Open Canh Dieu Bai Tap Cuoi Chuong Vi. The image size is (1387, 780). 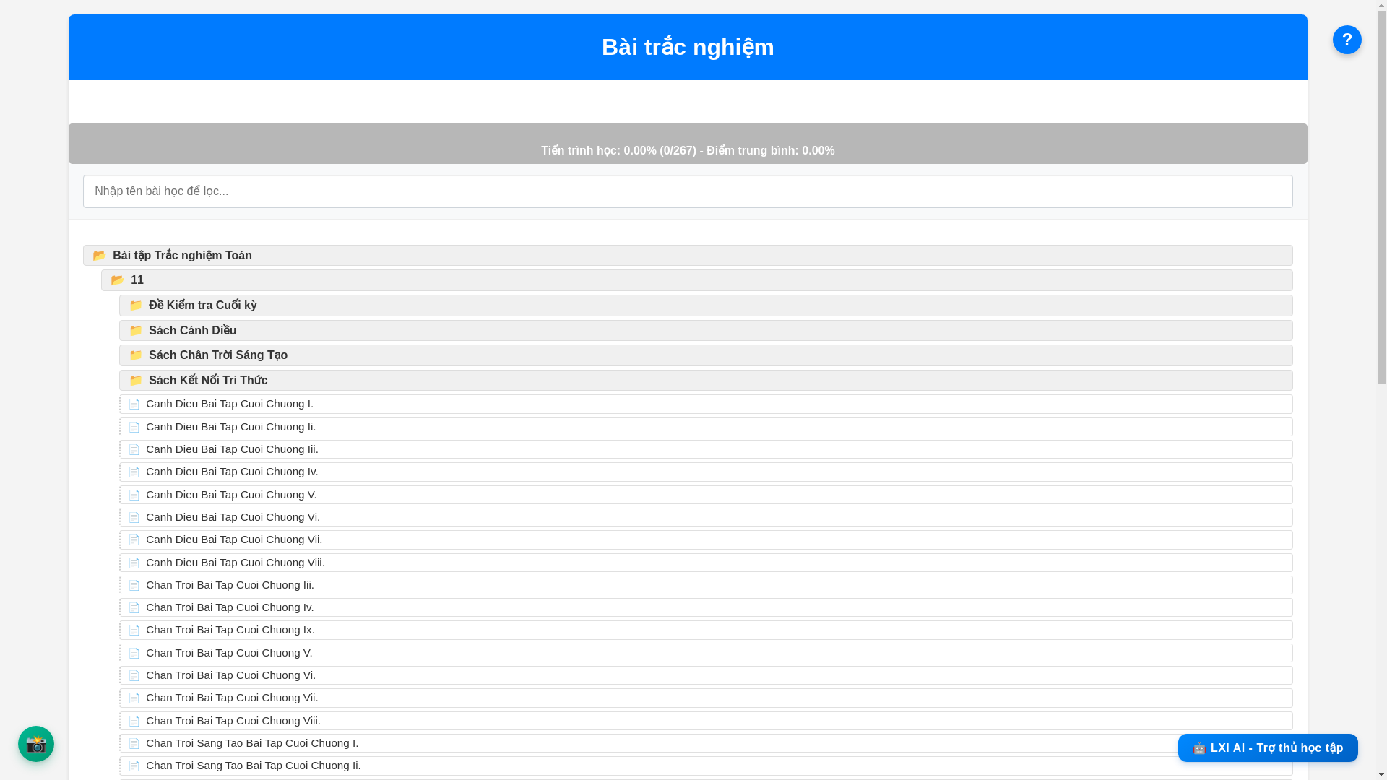coord(706,517)
